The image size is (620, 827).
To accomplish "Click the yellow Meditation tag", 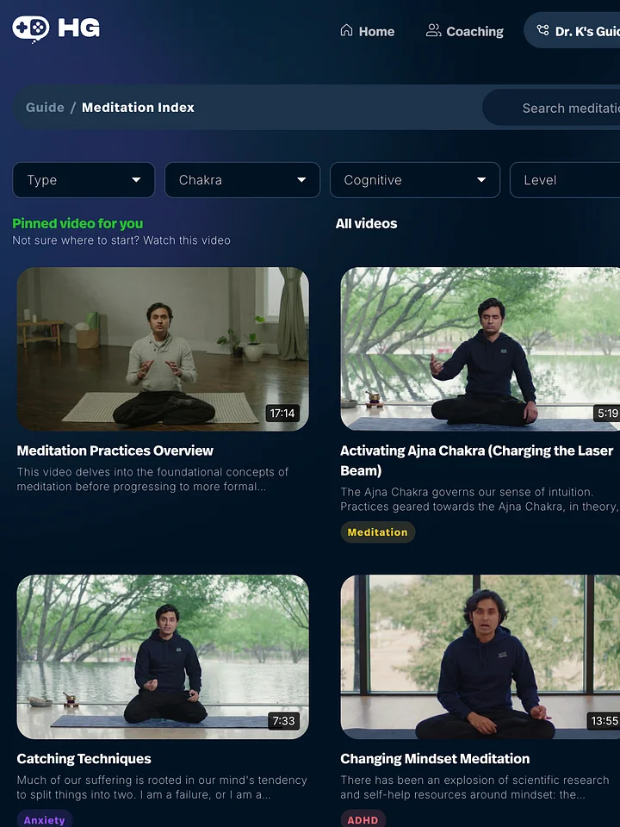I will 377,532.
